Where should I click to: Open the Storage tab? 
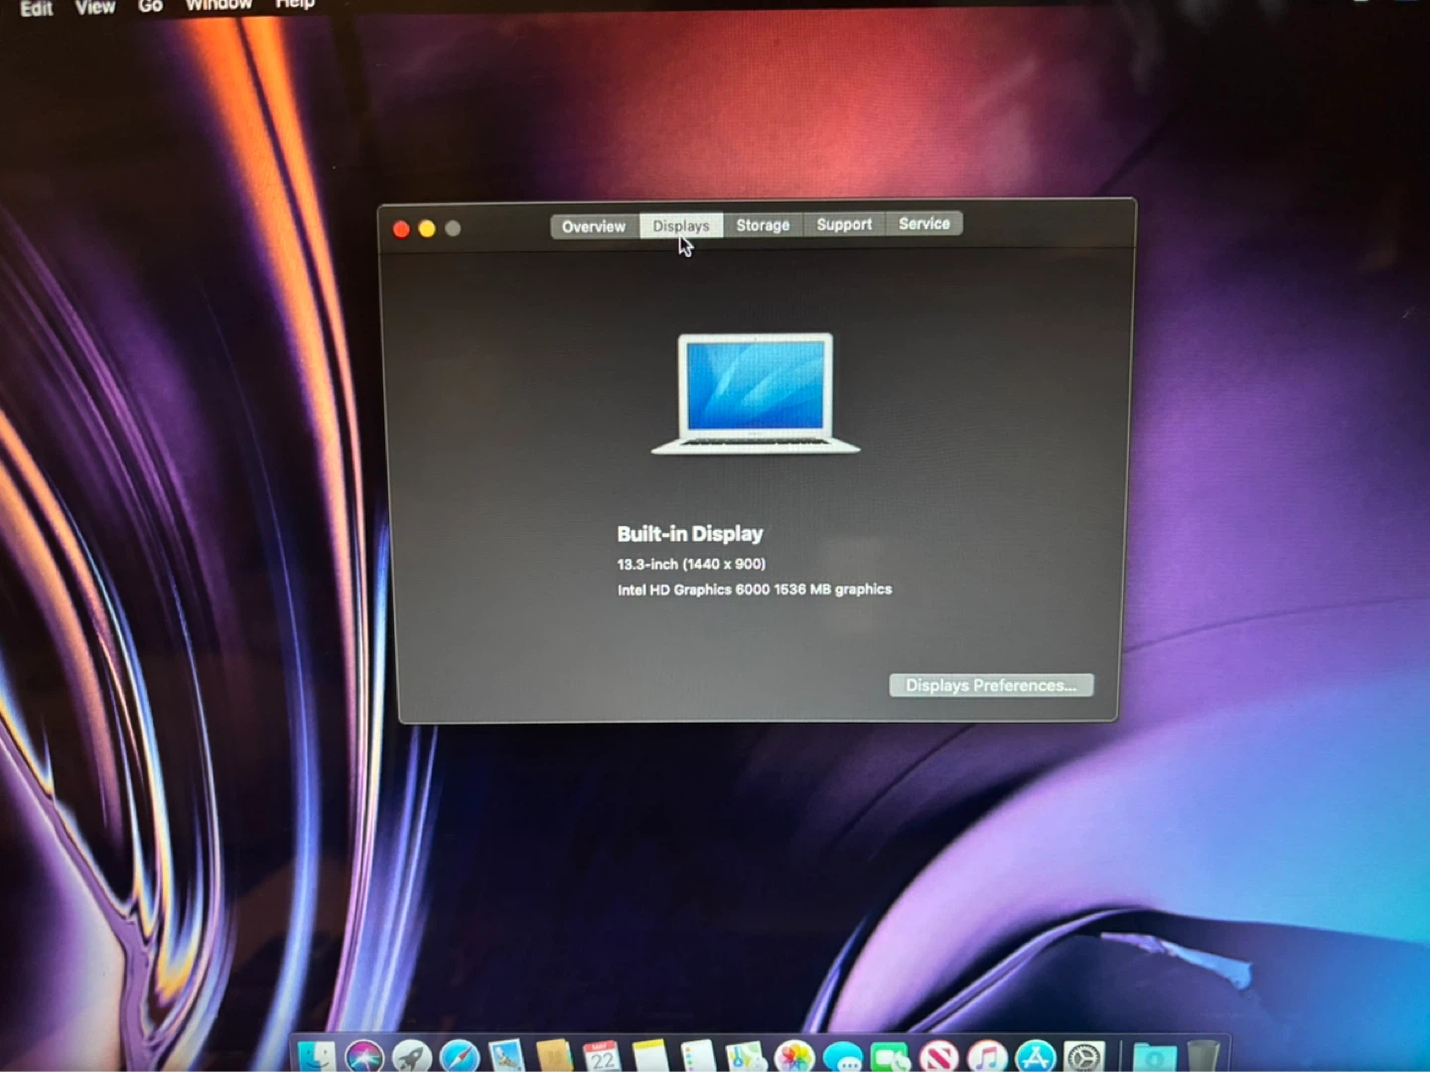[x=763, y=225]
